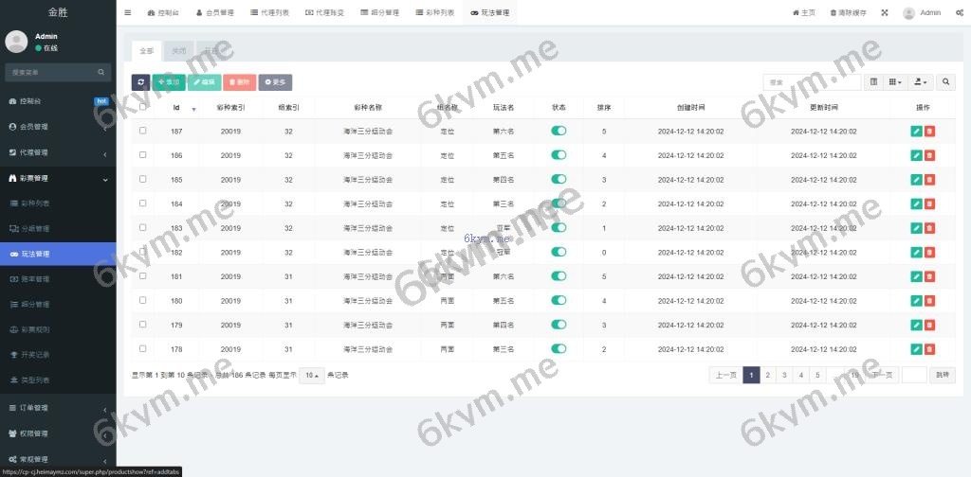Click the red delete icon for row 186
The image size is (971, 477).
(929, 155)
